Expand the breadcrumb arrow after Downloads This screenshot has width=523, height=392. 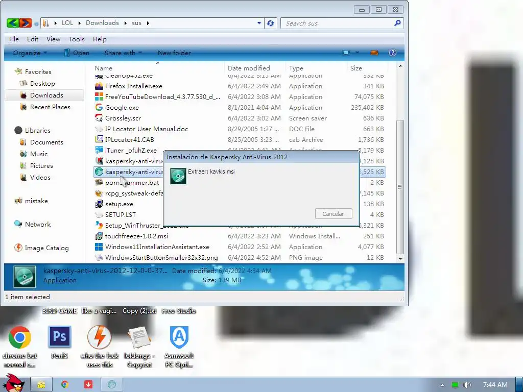point(126,23)
